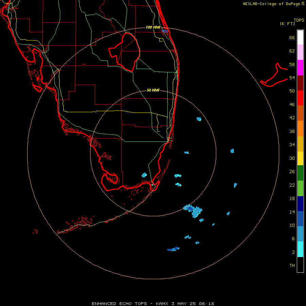The height and width of the screenshot is (306, 306).
Task: Click the echo over land near Florida's southern tip
Action: click(144, 175)
